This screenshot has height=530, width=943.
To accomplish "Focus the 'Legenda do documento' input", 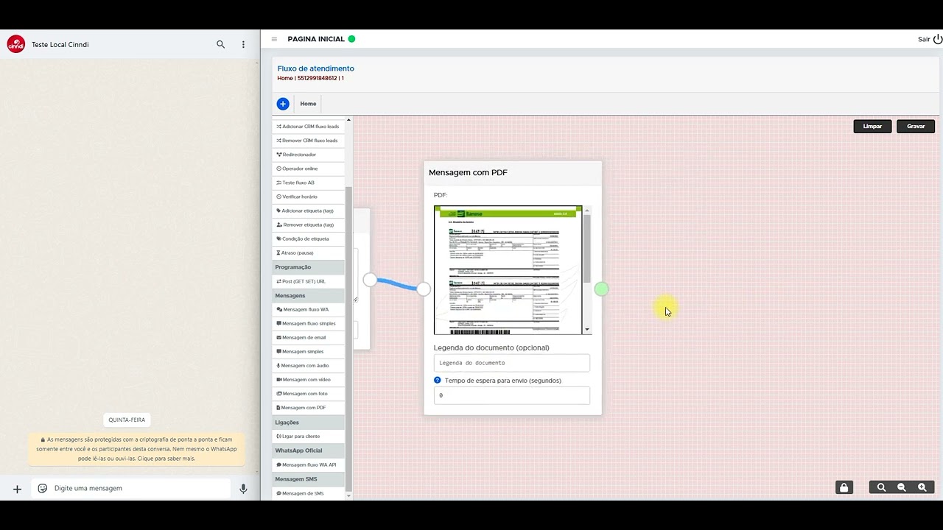I will [512, 363].
